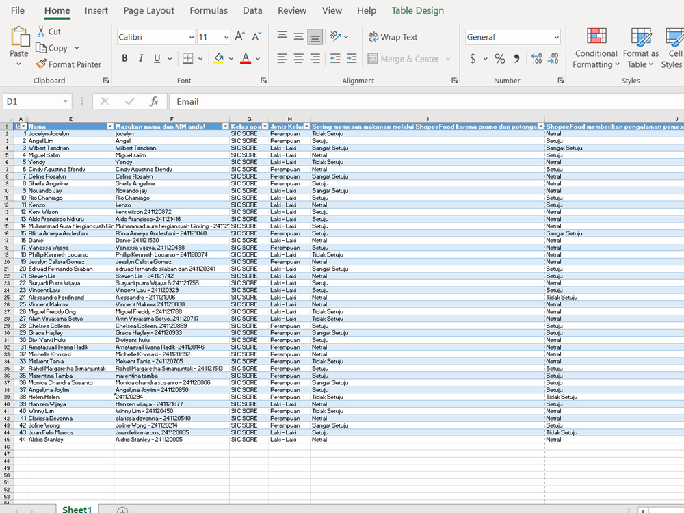Image resolution: width=684 pixels, height=513 pixels.
Task: Click the decrease decimal icon
Action: [553, 58]
